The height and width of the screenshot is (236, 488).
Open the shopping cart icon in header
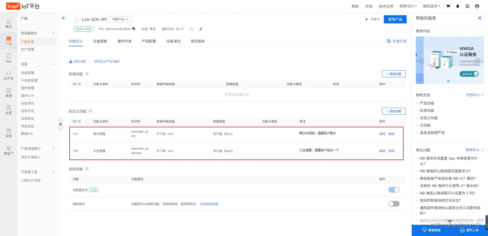[448, 6]
